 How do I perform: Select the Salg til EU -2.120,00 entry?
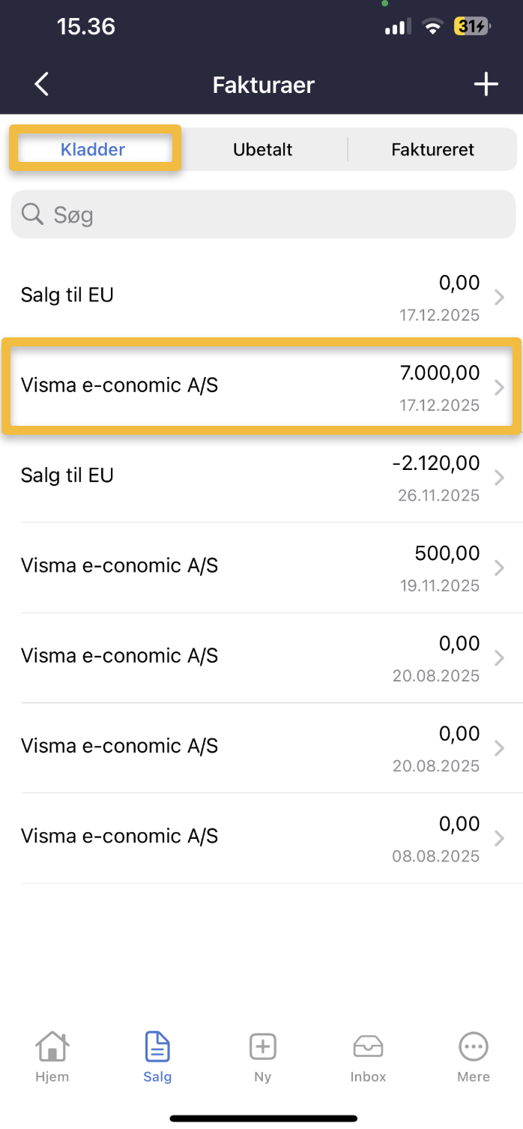point(225,477)
